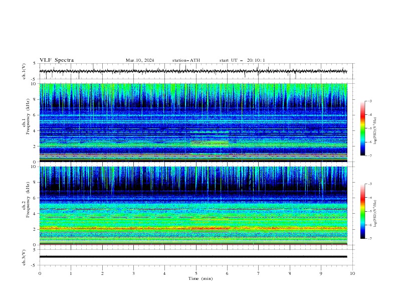Click the "-7" tick on lower color bar
This screenshot has height=307, width=397.
click(x=369, y=239)
